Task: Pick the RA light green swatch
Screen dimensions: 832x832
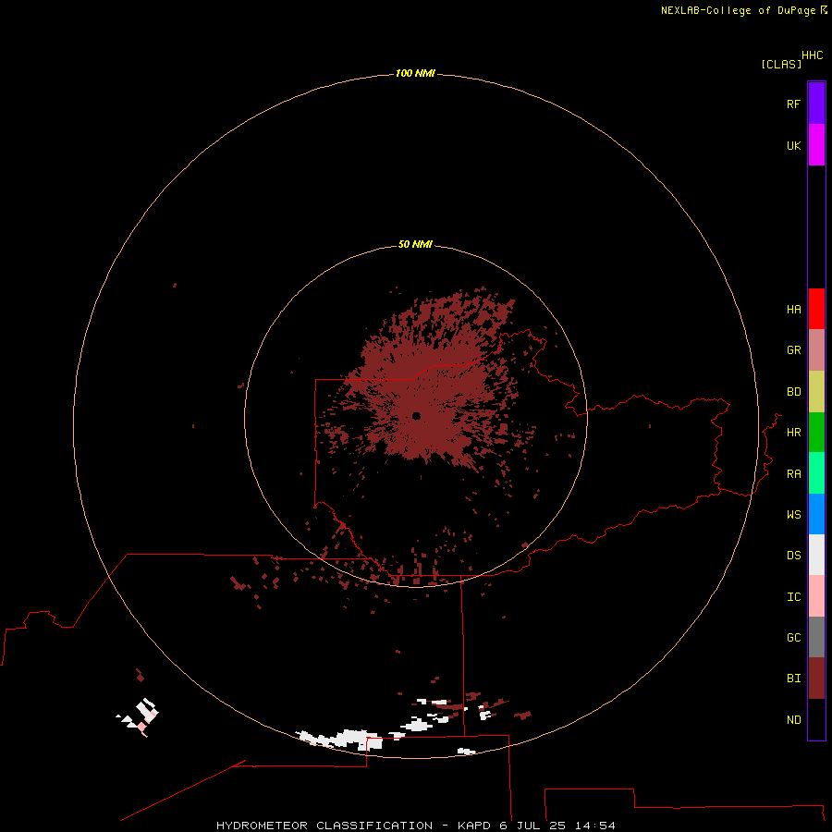Action: (816, 473)
